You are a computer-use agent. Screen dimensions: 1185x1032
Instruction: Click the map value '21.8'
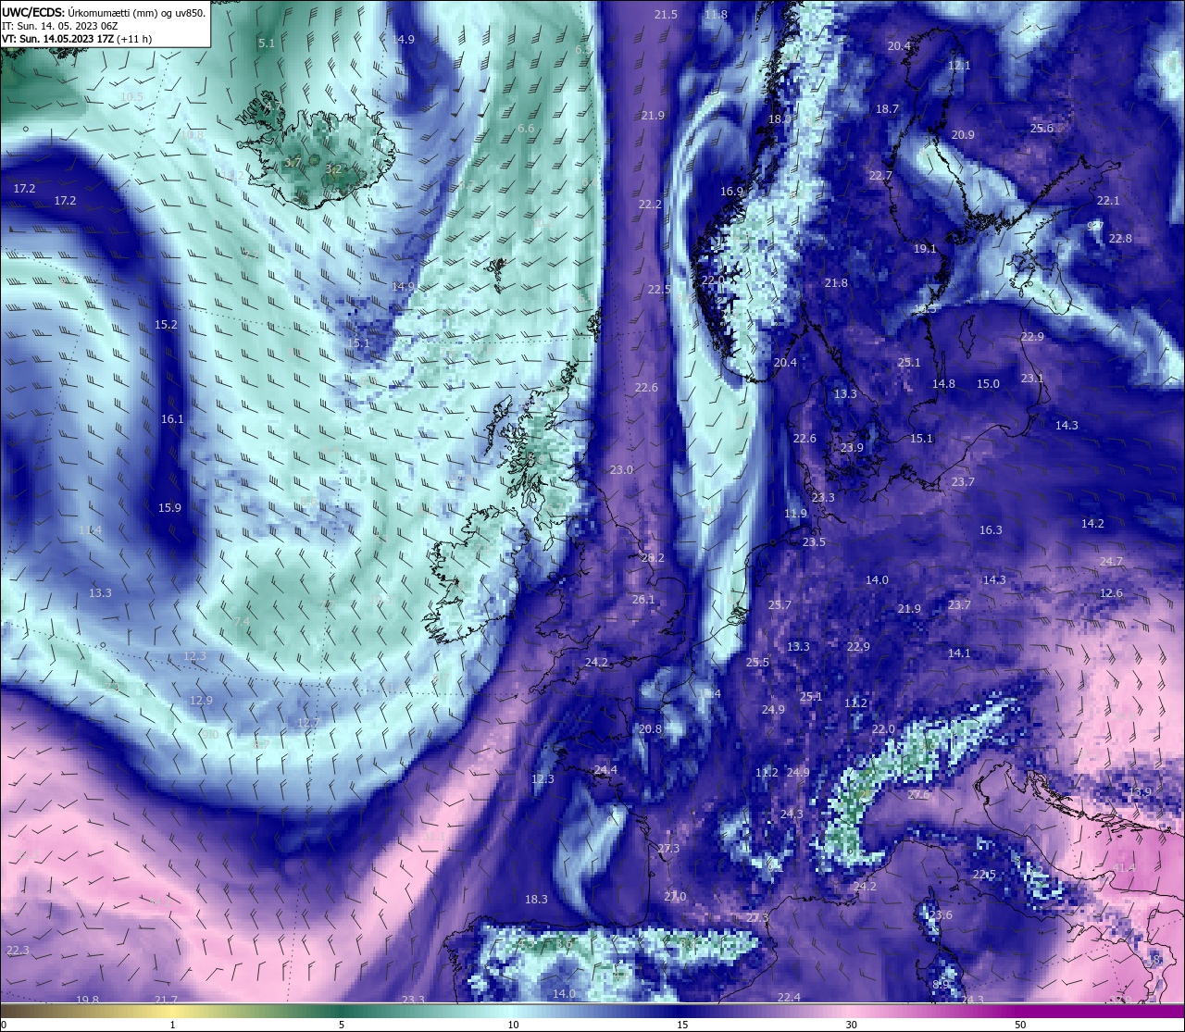tap(836, 283)
